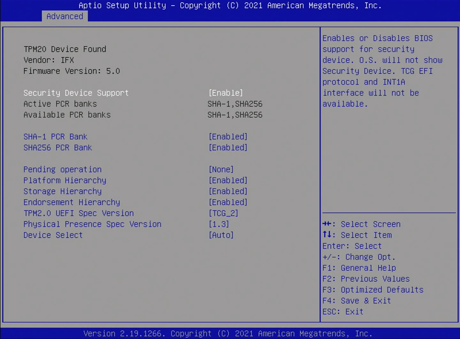The height and width of the screenshot is (339, 460).
Task: Select Pending operation setting
Action: pyautogui.click(x=62, y=169)
